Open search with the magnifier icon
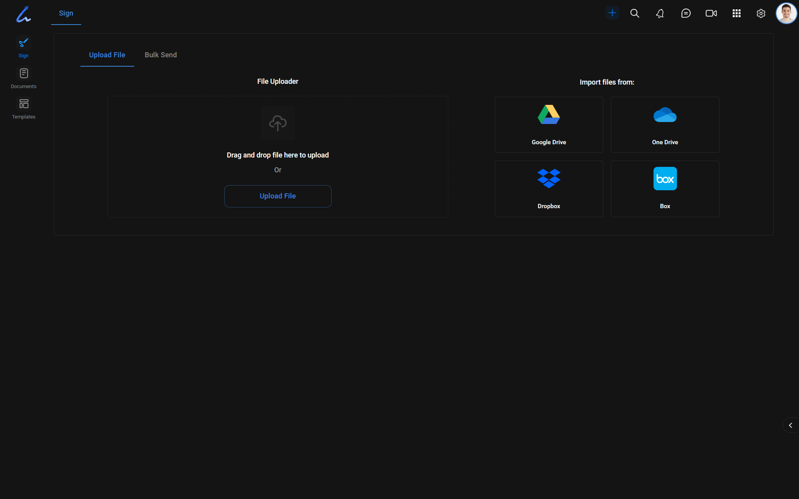The width and height of the screenshot is (799, 499). click(x=635, y=13)
